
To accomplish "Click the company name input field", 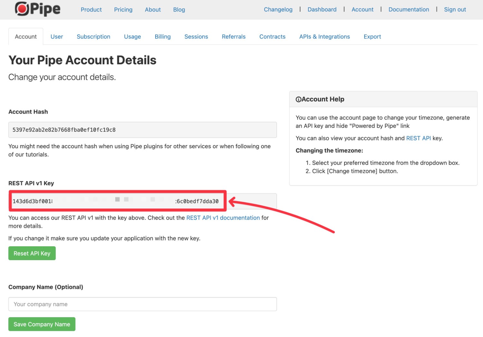I will (142, 304).
